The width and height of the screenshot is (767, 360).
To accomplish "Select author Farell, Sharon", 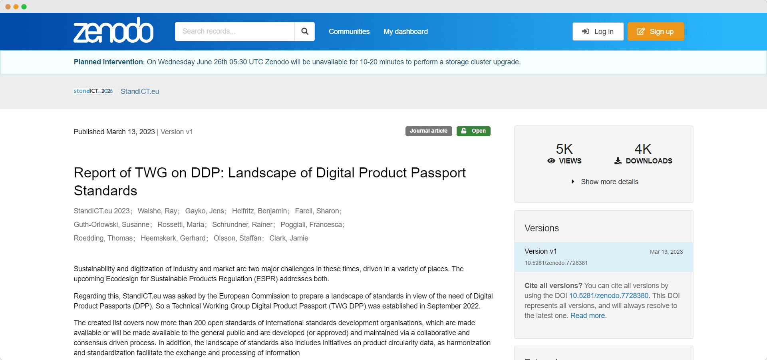I will pos(317,211).
